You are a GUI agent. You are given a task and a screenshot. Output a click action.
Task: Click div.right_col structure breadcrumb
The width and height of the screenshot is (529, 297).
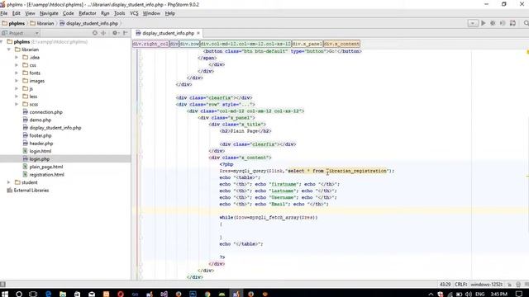(x=150, y=44)
